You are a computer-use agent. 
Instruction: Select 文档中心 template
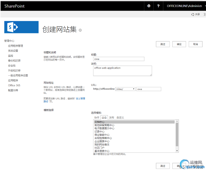[x=134, y=122]
